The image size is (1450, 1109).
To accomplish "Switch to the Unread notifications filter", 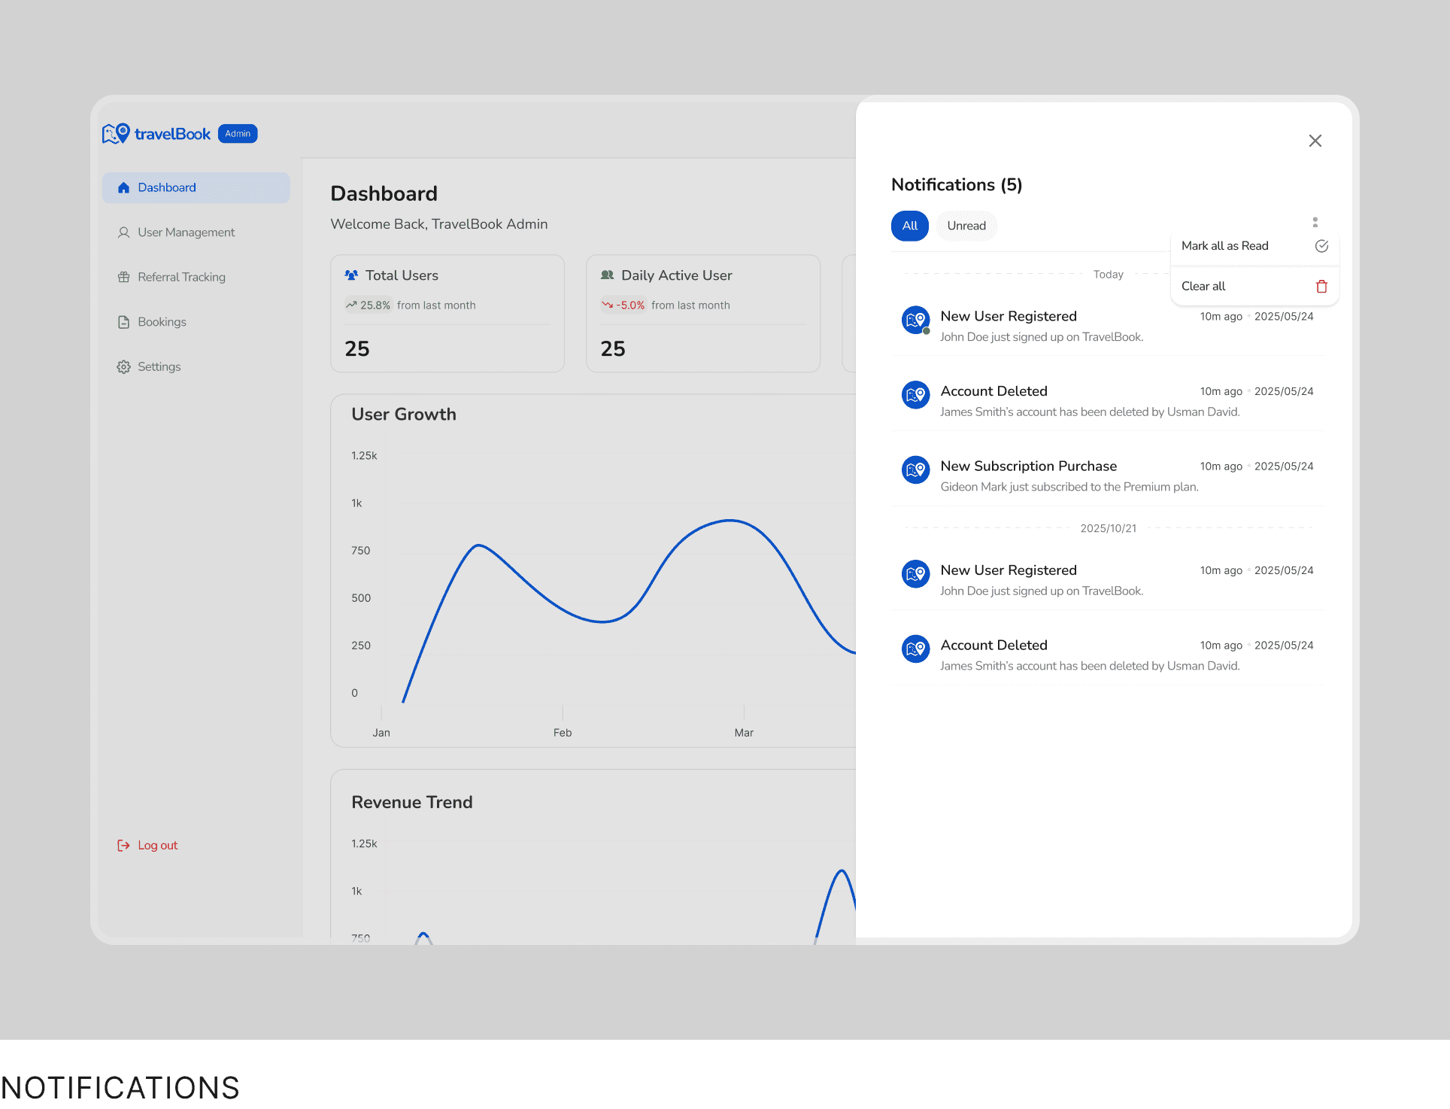I will pyautogui.click(x=966, y=226).
